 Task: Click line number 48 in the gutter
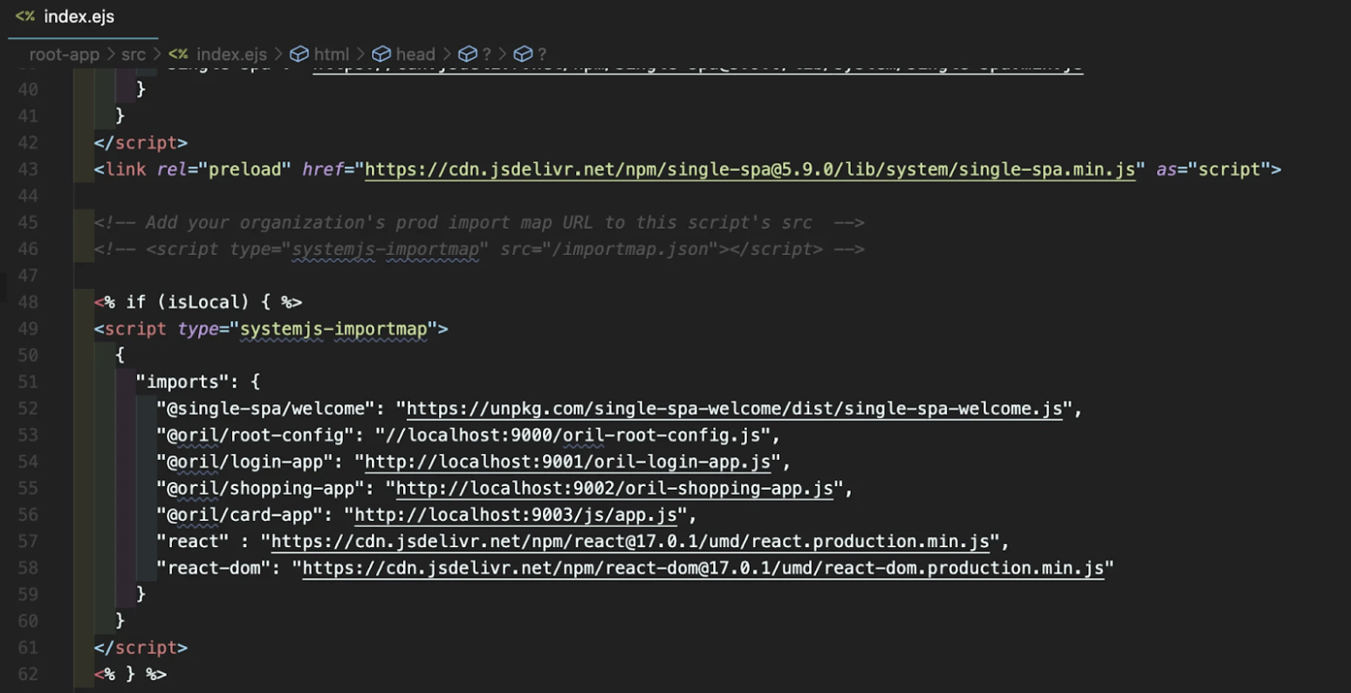(28, 302)
